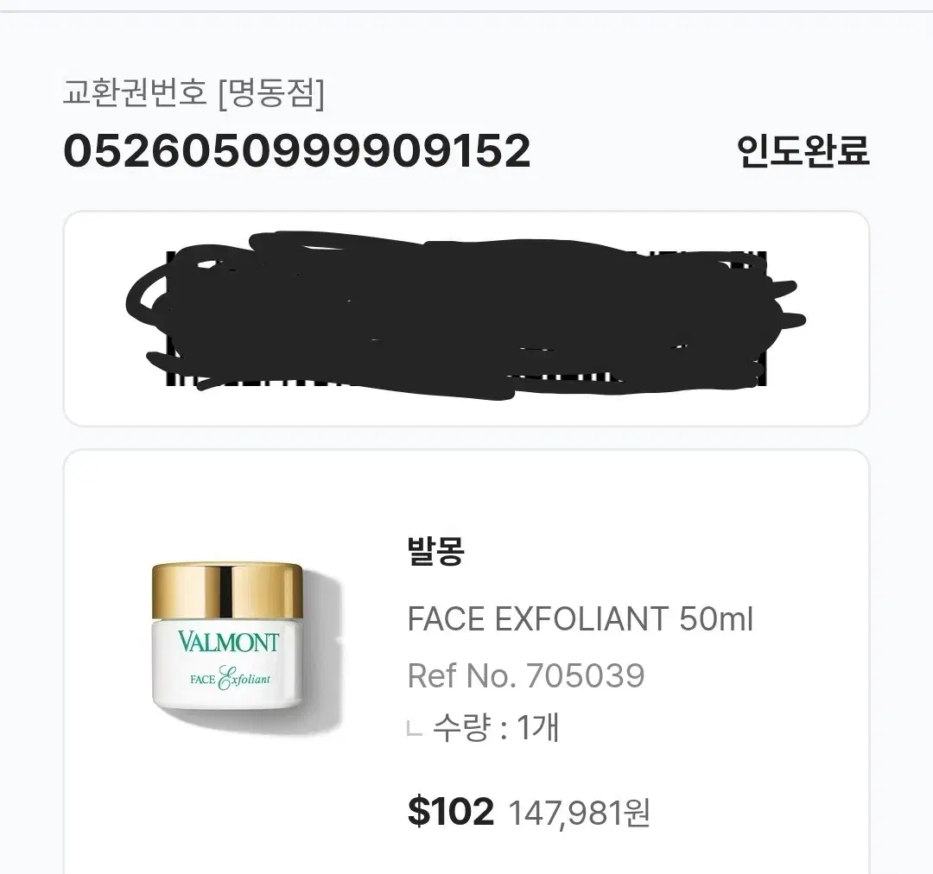The height and width of the screenshot is (874, 933).
Task: Click the sub-item corner icon before 수량
Action: coord(415,729)
